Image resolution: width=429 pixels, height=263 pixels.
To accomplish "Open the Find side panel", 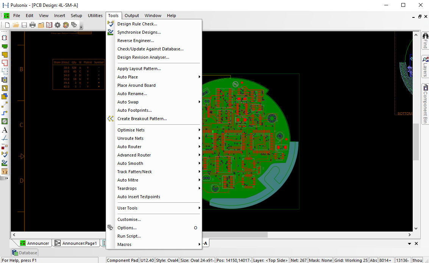I will [x=425, y=40].
